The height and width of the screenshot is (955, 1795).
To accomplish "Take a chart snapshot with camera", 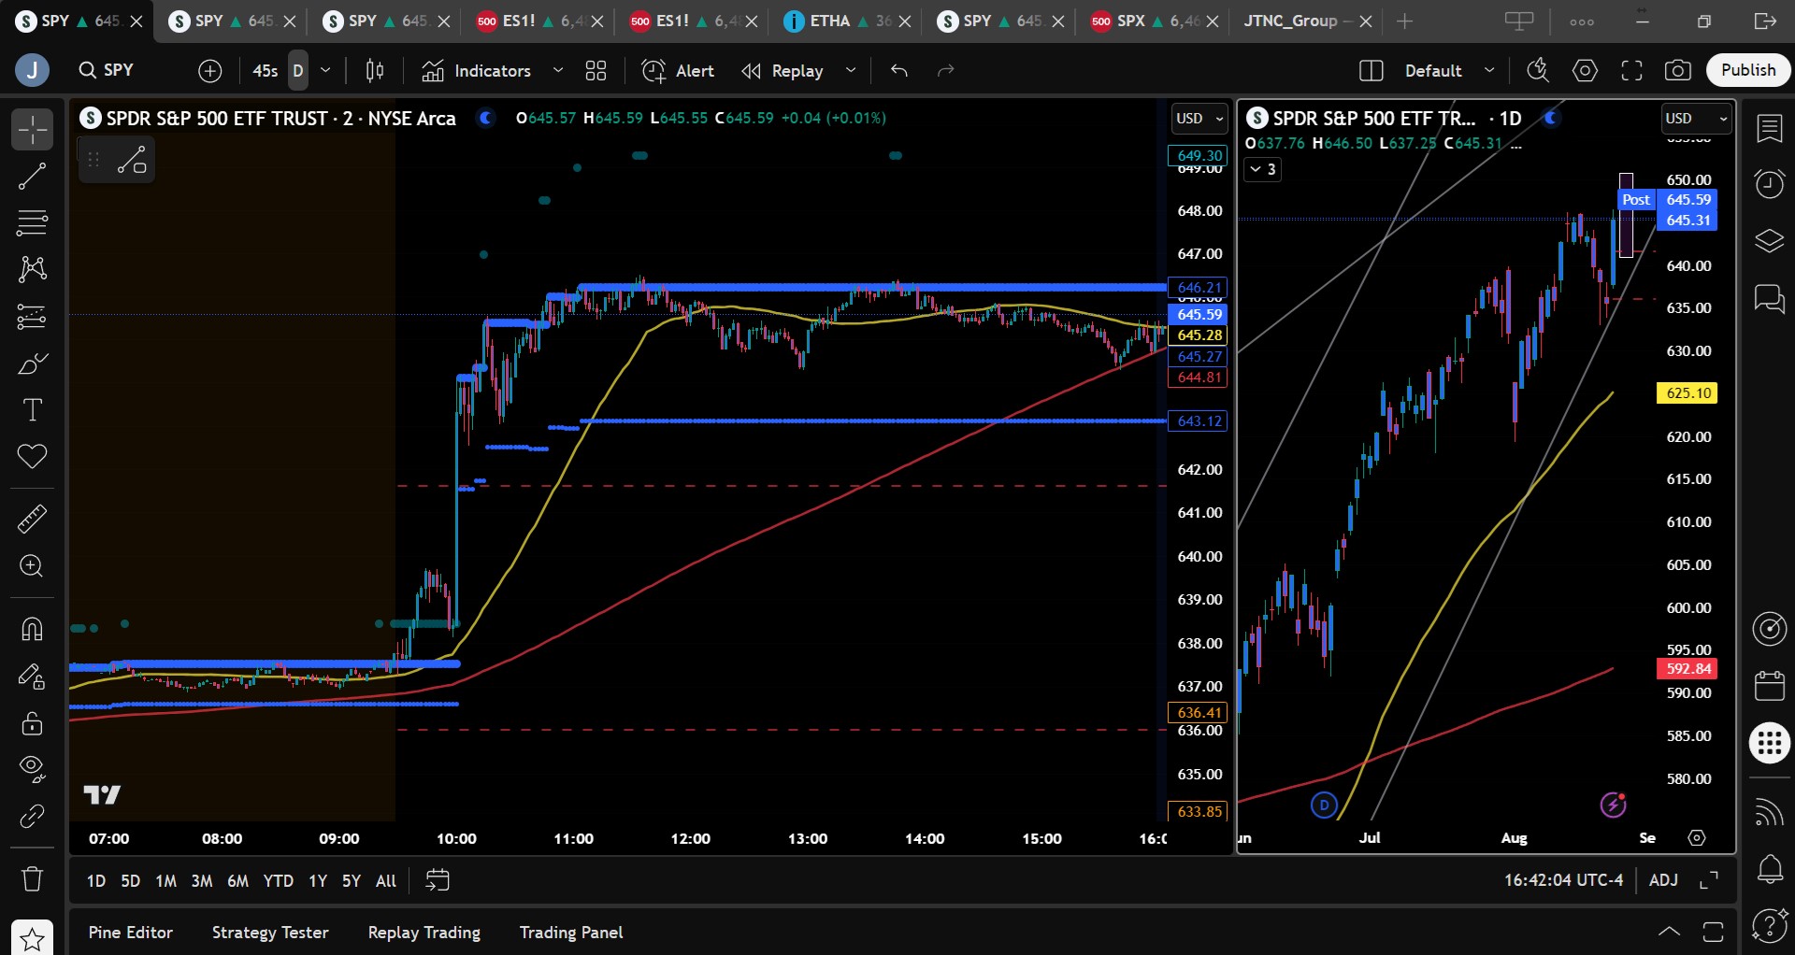I will (x=1678, y=70).
